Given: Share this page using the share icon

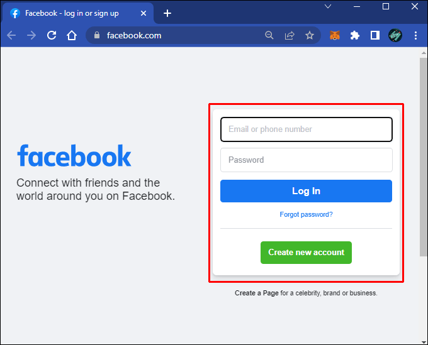Looking at the screenshot, I should coord(290,35).
